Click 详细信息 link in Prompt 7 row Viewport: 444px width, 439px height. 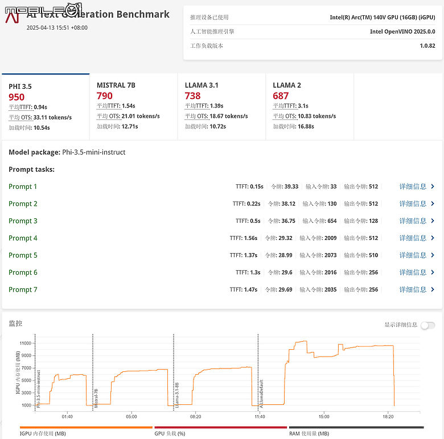coord(413,289)
